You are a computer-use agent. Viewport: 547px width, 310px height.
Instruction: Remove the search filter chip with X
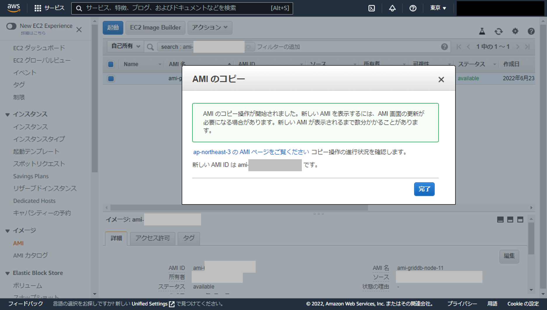pyautogui.click(x=248, y=47)
